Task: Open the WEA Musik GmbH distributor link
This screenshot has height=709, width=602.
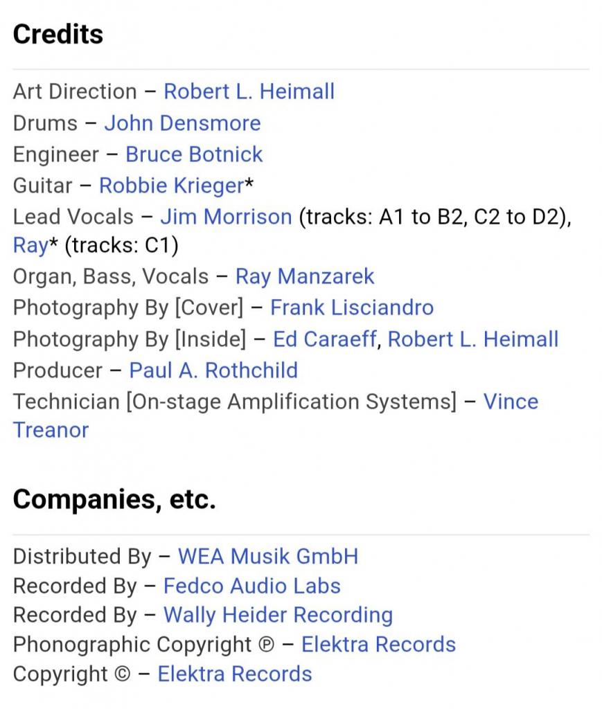Action: coord(268,556)
